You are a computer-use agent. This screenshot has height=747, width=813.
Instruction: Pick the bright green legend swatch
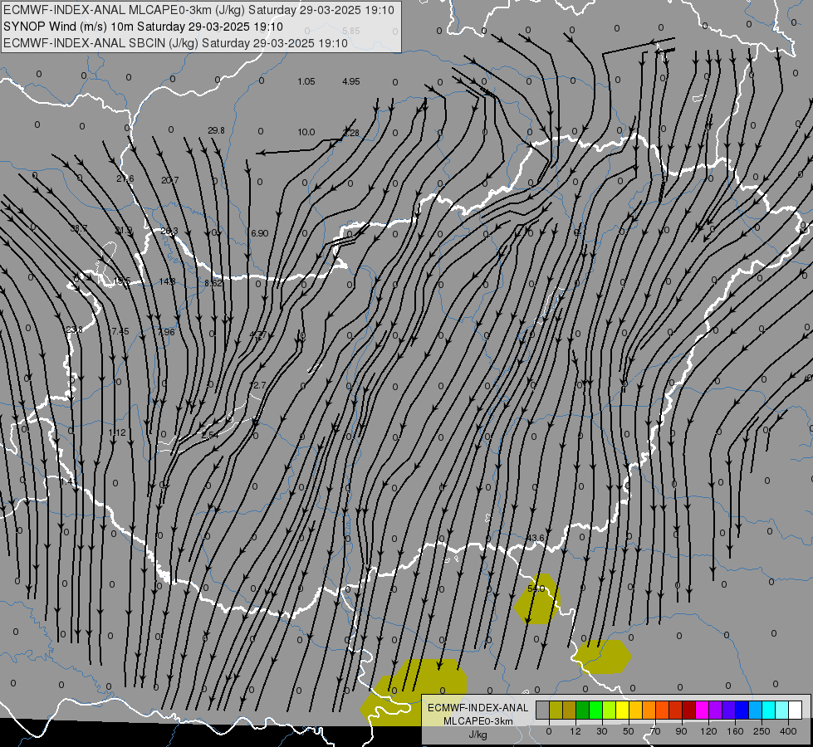[x=595, y=710]
